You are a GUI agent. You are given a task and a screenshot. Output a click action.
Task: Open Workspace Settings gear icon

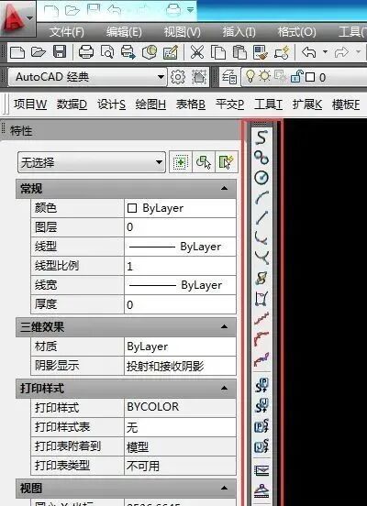click(x=178, y=77)
